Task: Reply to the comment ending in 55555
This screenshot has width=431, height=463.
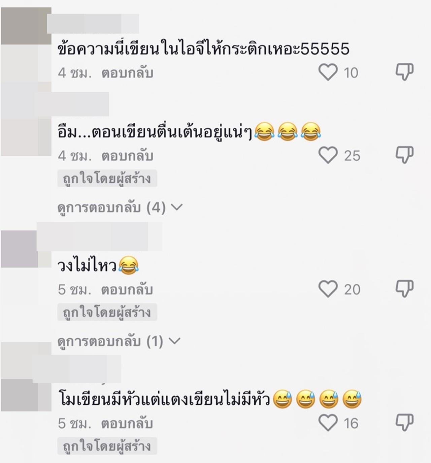Action: [127, 73]
